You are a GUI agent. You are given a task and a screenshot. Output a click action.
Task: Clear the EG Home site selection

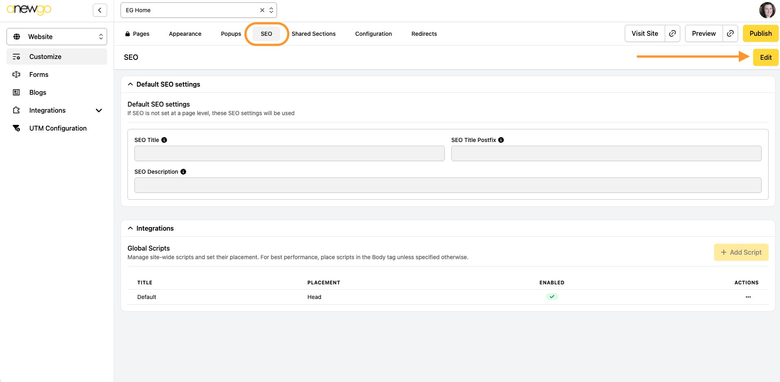pyautogui.click(x=262, y=10)
